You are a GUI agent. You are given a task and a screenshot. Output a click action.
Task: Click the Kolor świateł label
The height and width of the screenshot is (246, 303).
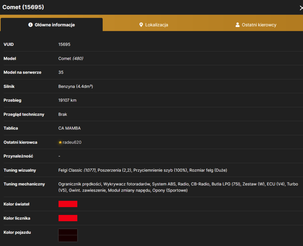click(16, 204)
